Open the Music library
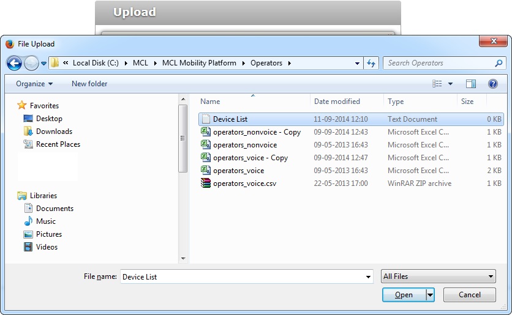This screenshot has width=512, height=315. coord(46,221)
